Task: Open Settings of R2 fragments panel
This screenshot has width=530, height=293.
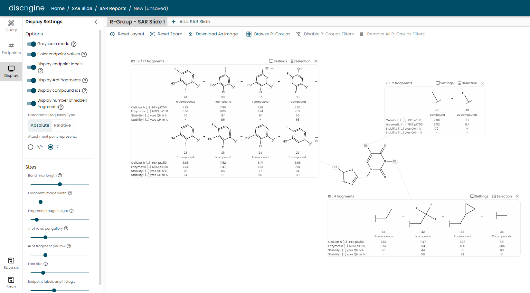Action: [x=278, y=61]
